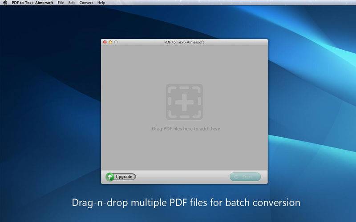This screenshot has width=356, height=222.
Task: Click the circular arrow icon on Start
Action: click(x=236, y=177)
